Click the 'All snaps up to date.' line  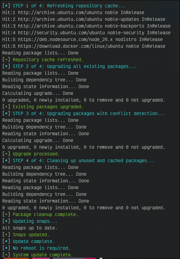pos(30,228)
